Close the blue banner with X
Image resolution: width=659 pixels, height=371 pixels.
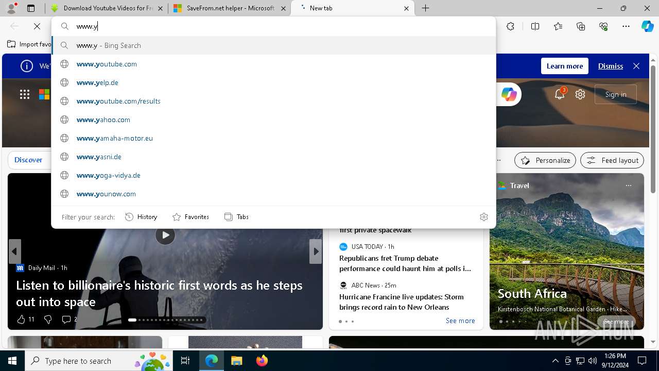click(636, 66)
